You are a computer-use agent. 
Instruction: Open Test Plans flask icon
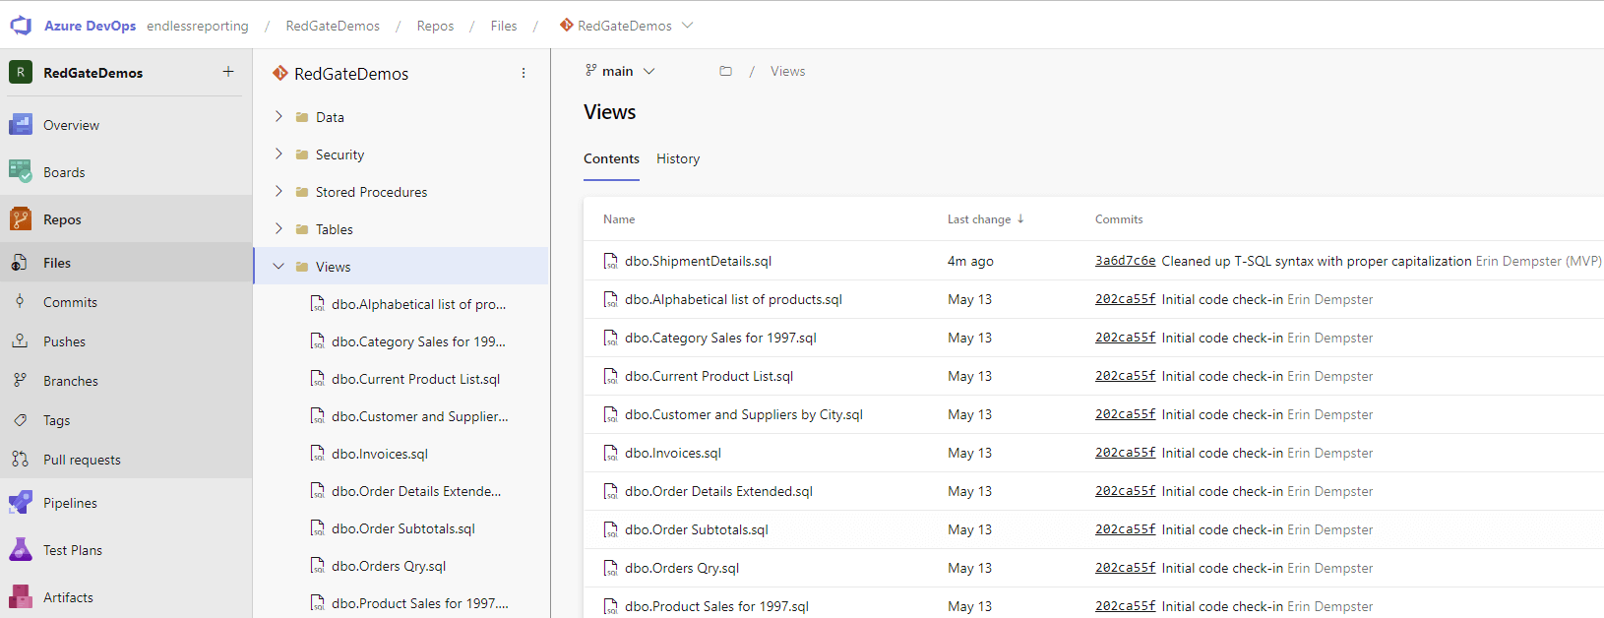21,550
